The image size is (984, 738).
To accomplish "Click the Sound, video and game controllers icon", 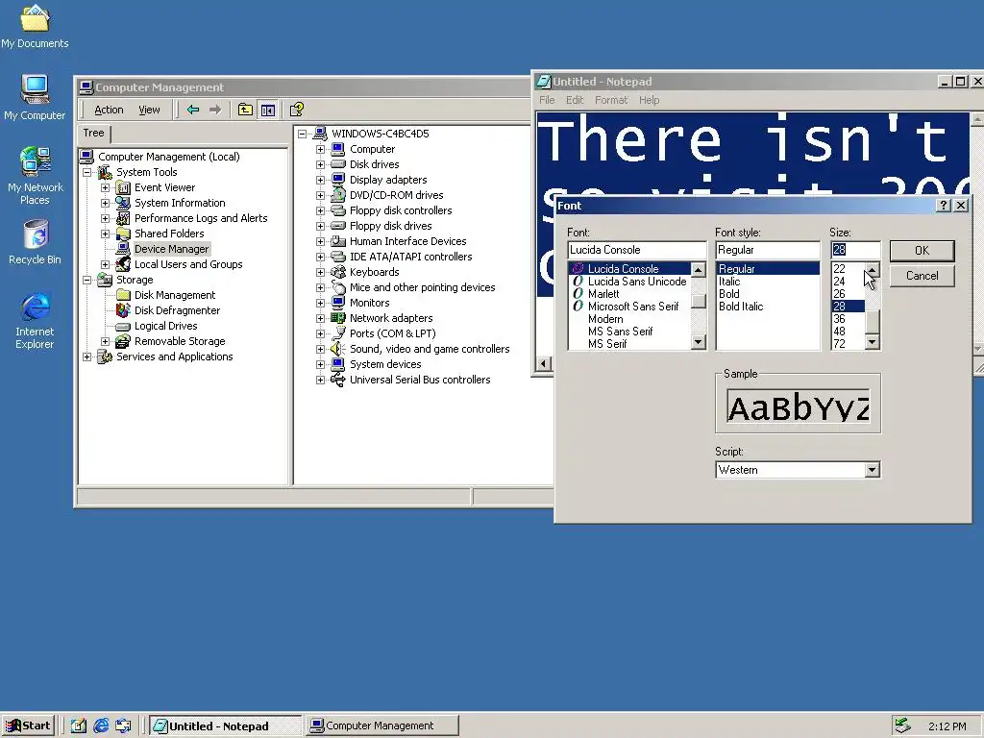I will 337,348.
